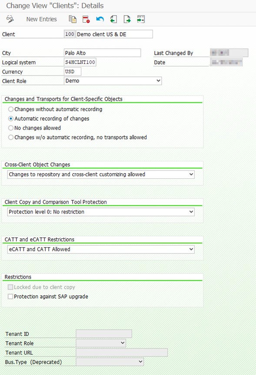Go to next entry icon

[127, 19]
